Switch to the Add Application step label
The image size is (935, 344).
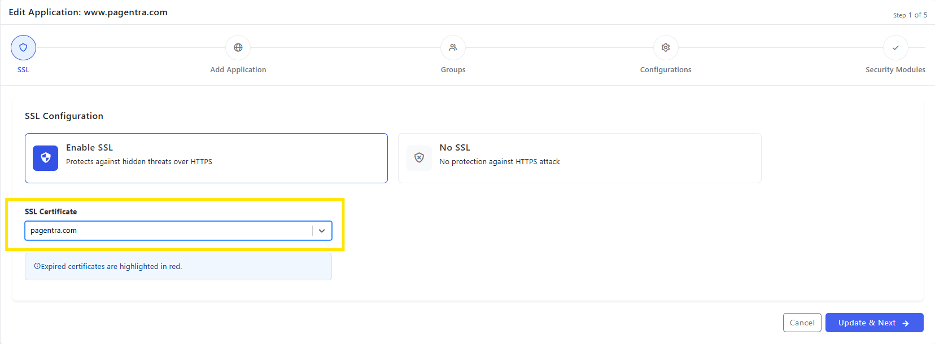coord(238,70)
